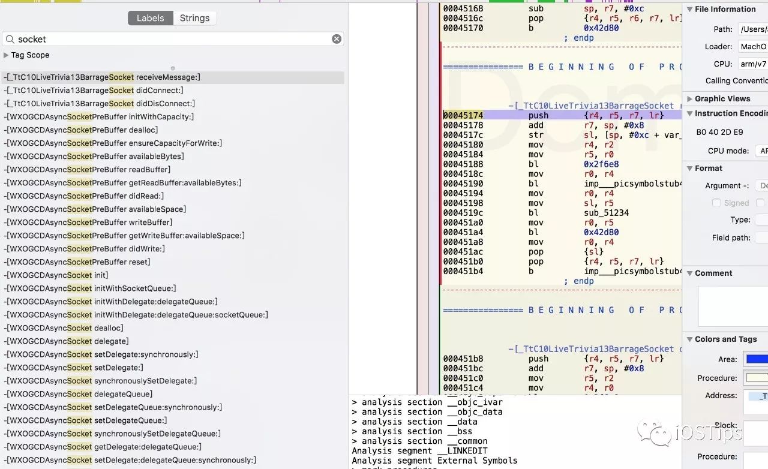Select getWriteBuffer:availableSpace: label
Screen dimensions: 768x469
click(x=173, y=236)
